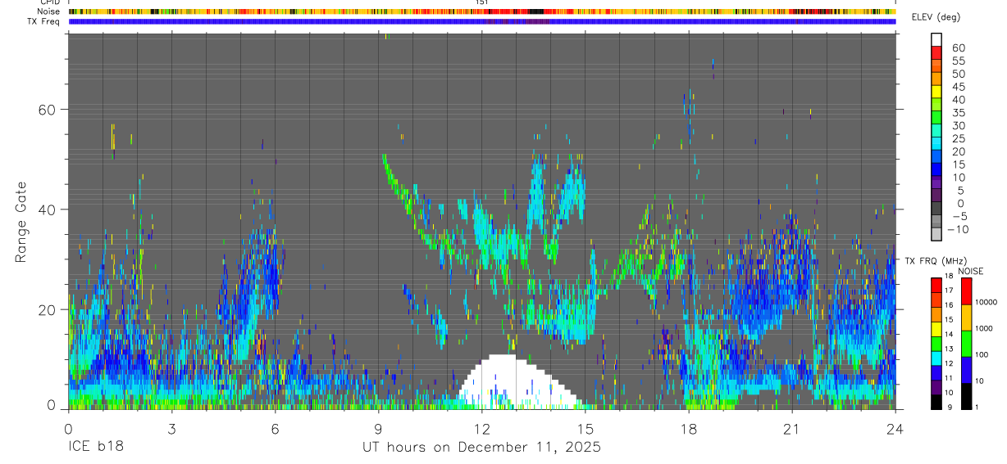Click the '1000' label on NOISE colorbar
The image size is (1007, 464).
click(984, 329)
